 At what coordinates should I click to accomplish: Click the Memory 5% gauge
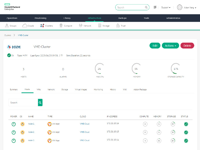pos(136,68)
